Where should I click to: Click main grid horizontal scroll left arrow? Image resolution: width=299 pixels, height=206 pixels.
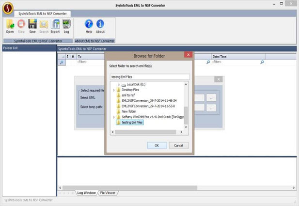point(60,188)
